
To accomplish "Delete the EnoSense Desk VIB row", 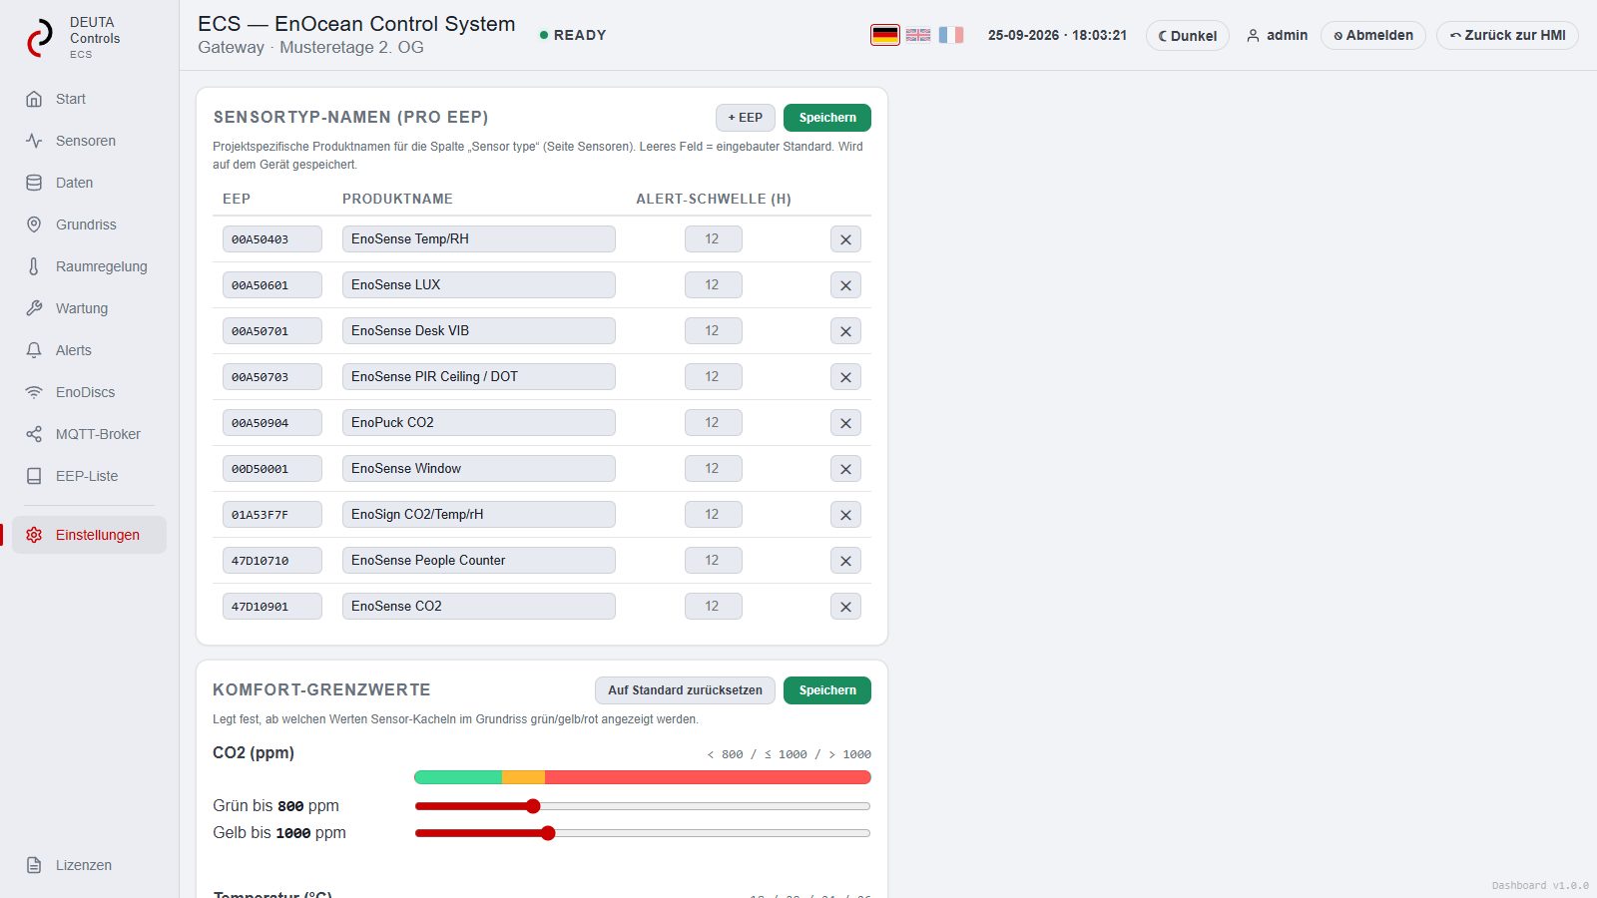I will pyautogui.click(x=845, y=331).
